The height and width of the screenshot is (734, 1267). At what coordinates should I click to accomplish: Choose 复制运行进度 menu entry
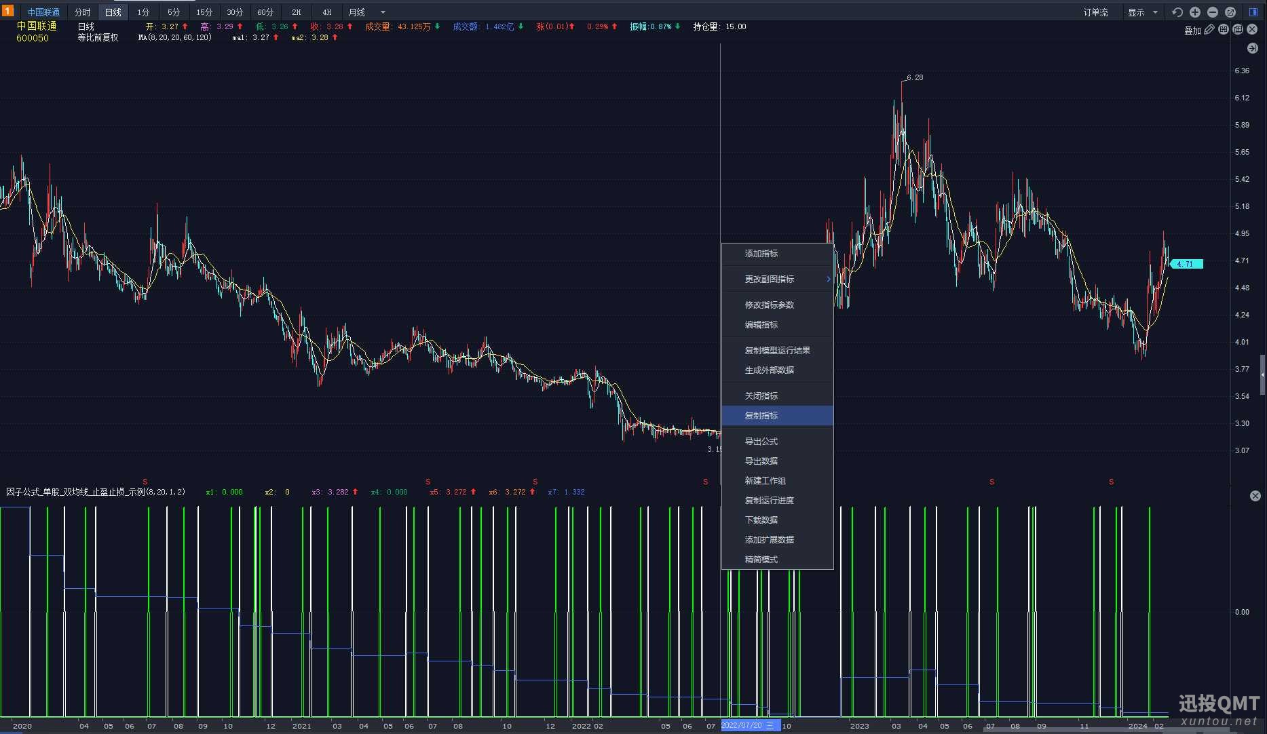coord(778,501)
